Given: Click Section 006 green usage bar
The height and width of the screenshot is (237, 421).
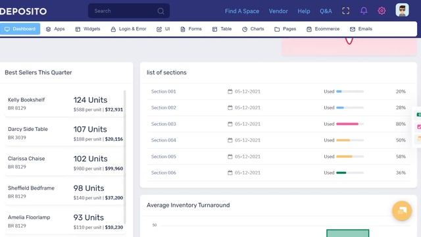Looking at the screenshot, I should tap(341, 172).
